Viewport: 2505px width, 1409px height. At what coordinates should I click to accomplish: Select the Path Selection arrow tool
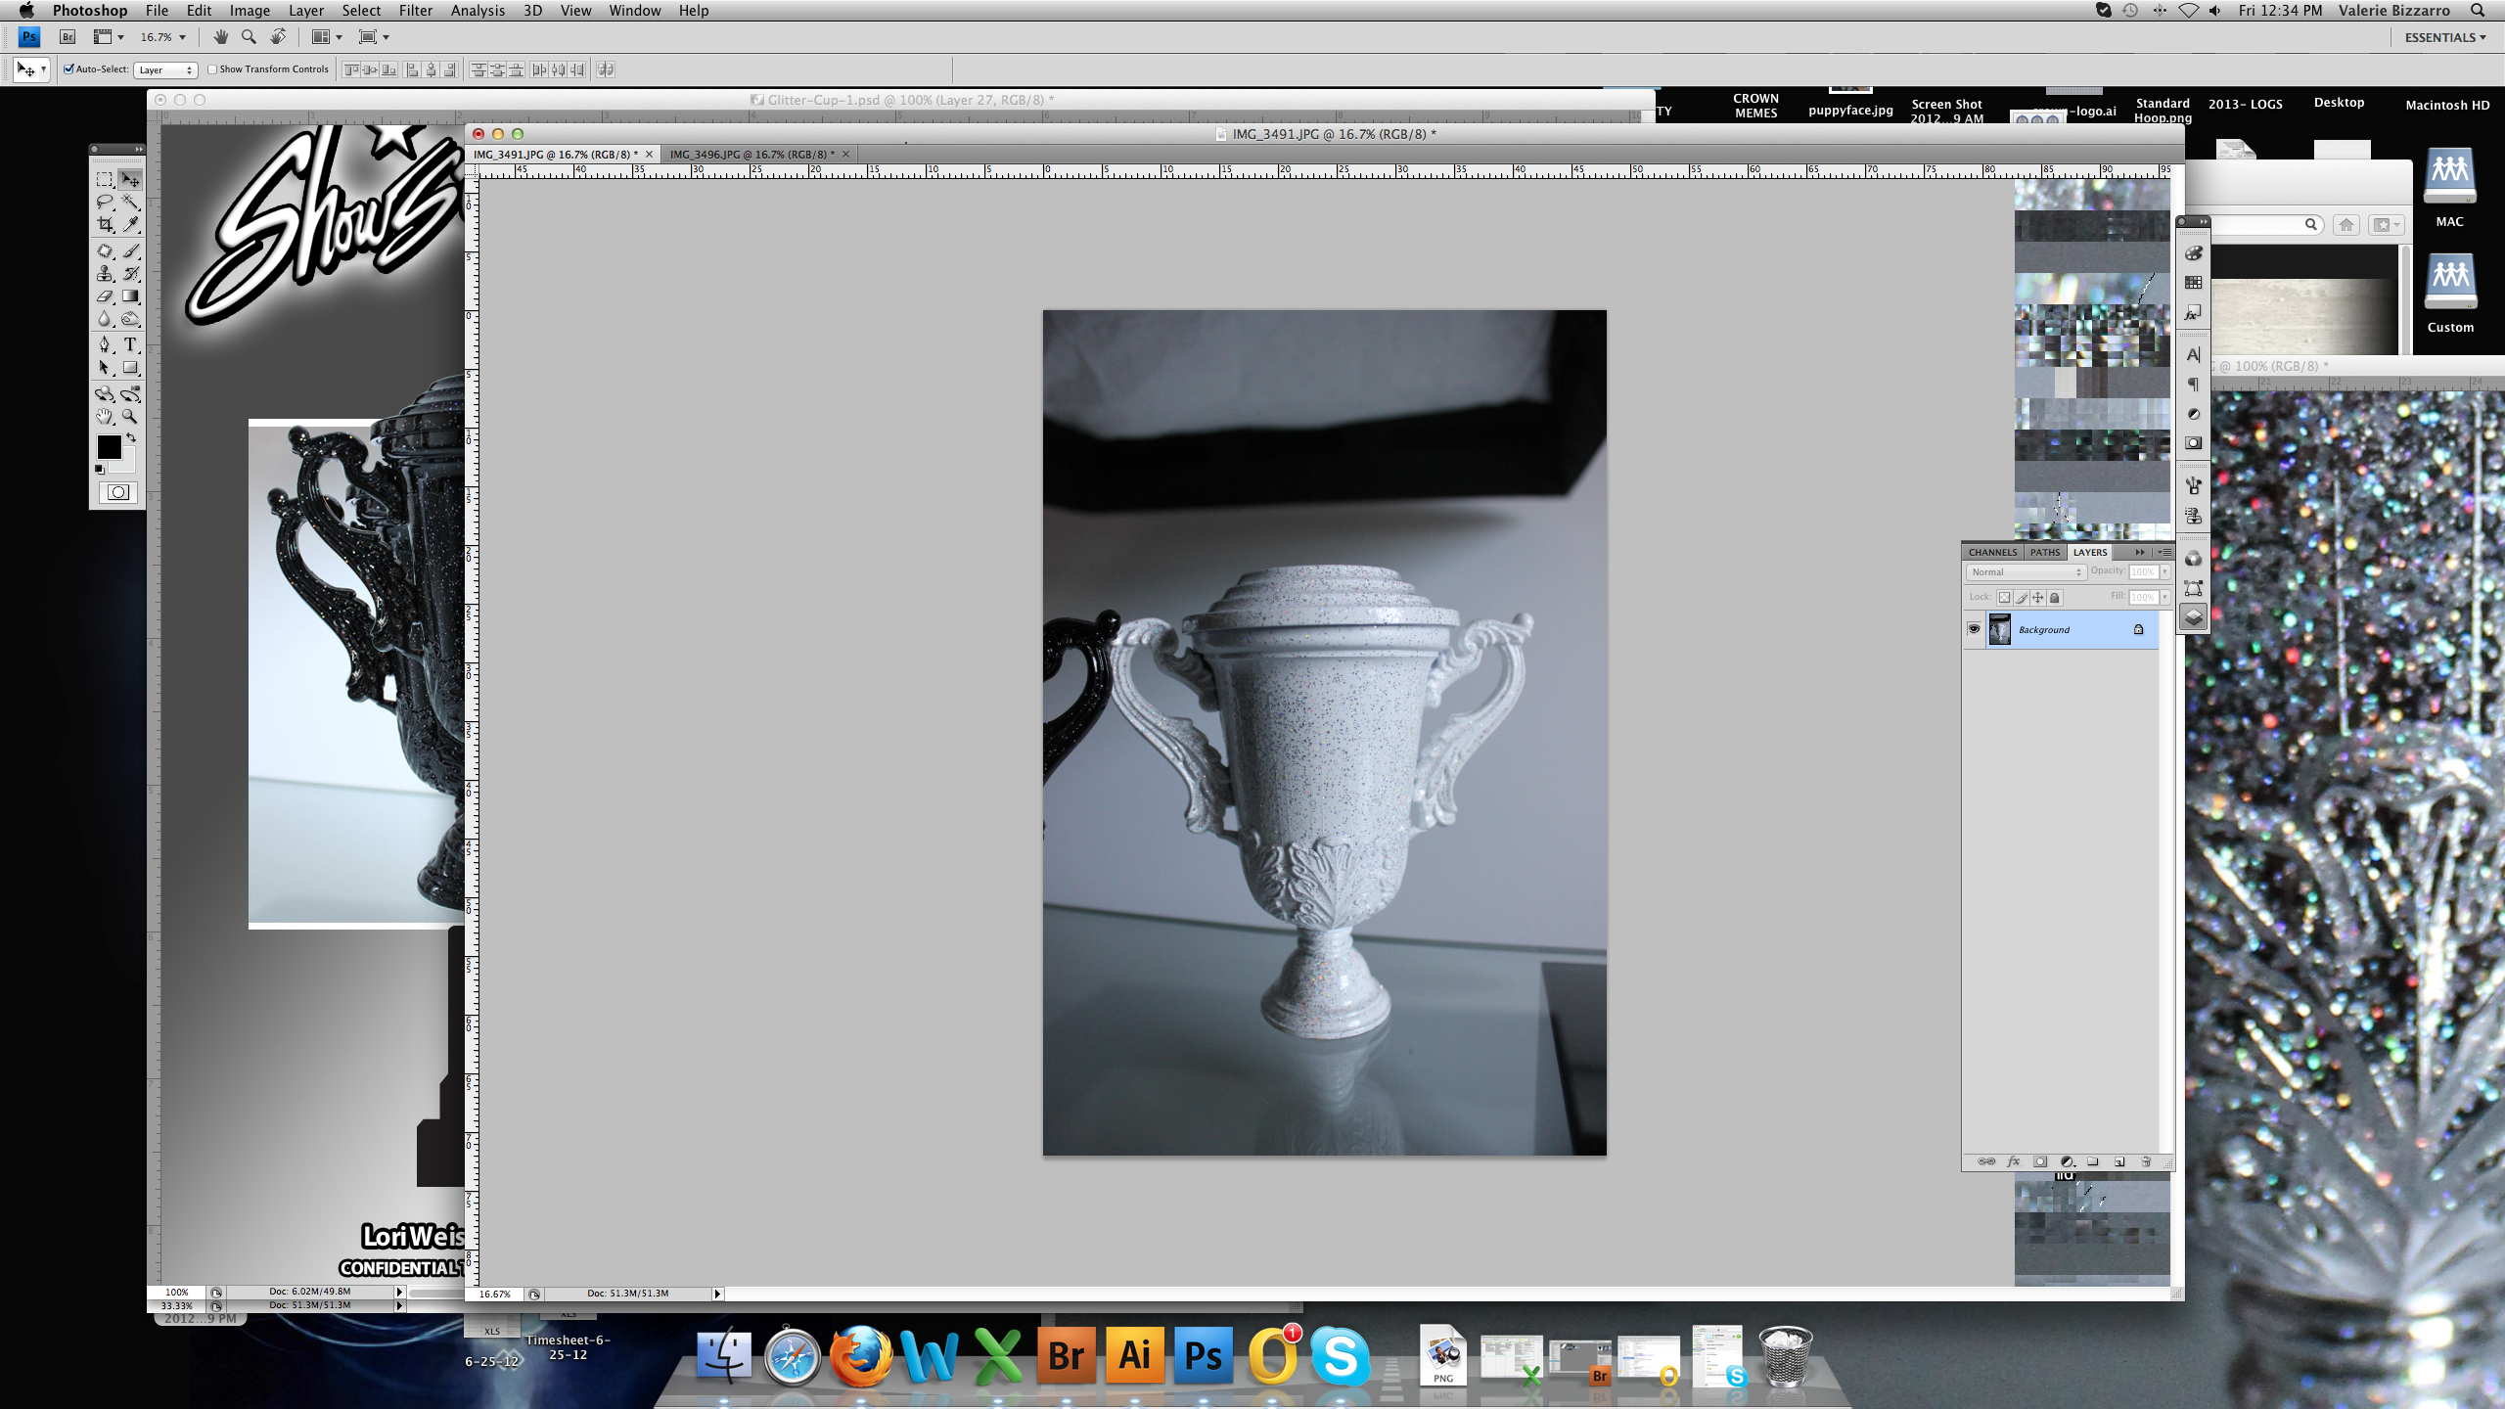click(x=105, y=368)
